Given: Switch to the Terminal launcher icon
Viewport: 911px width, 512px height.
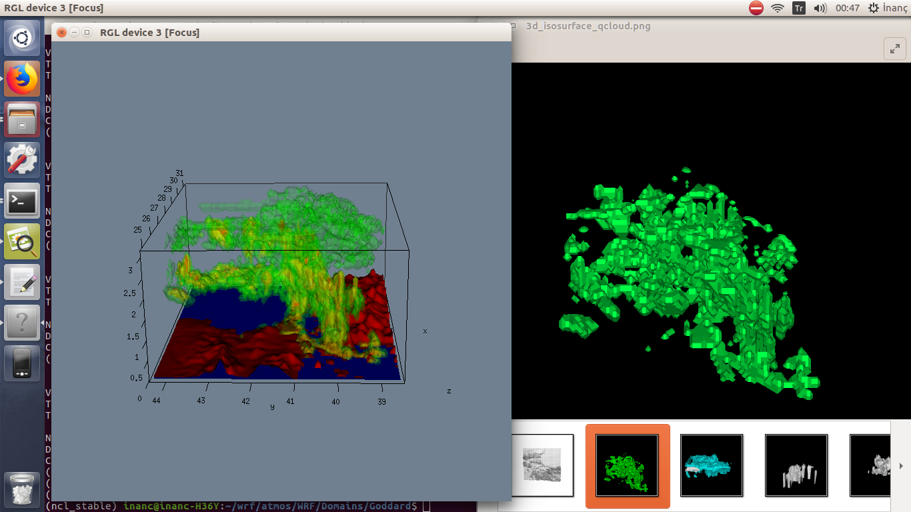Looking at the screenshot, I should coord(23,201).
